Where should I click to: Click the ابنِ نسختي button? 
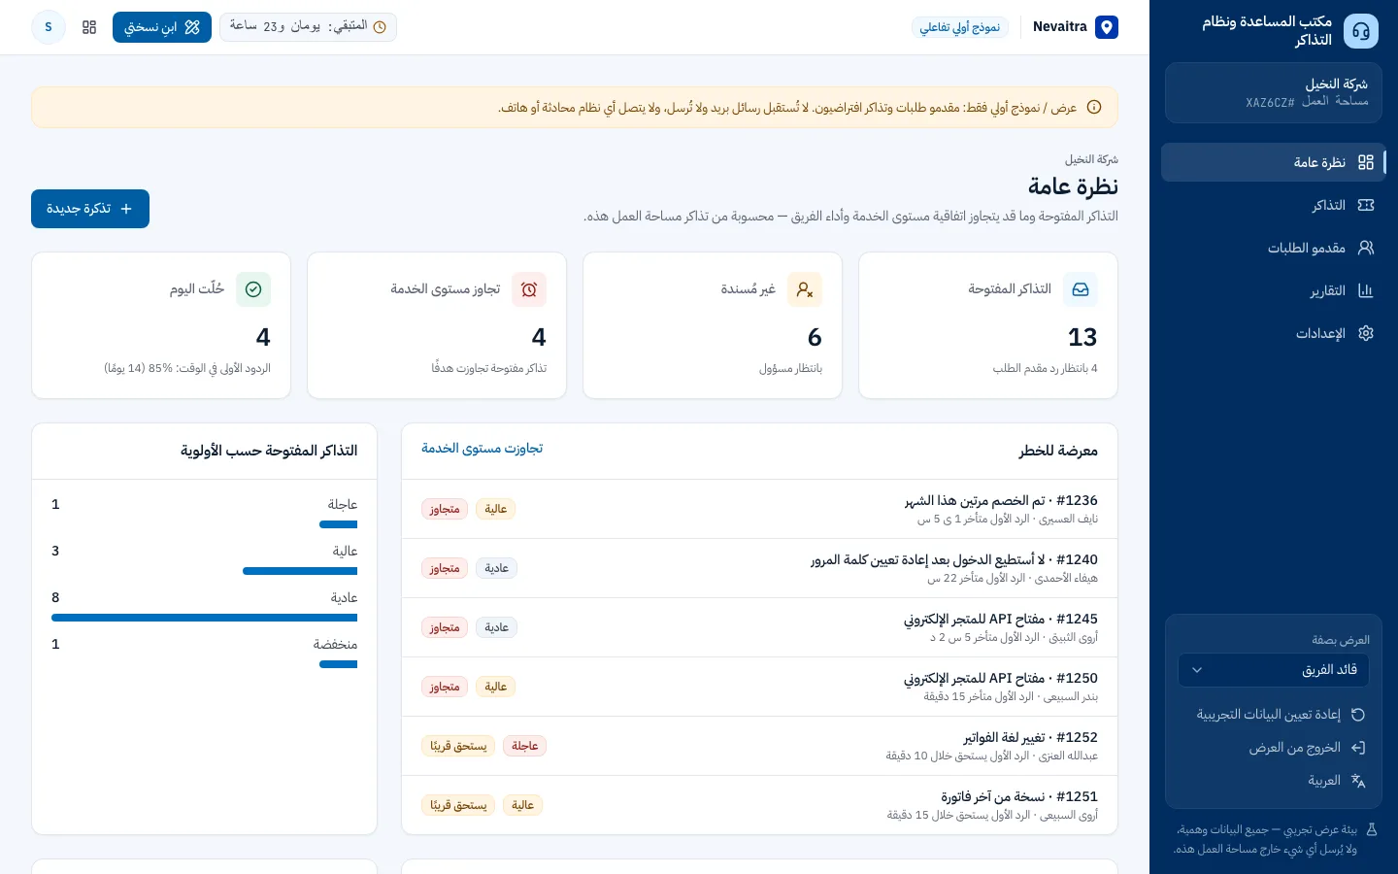pyautogui.click(x=162, y=27)
